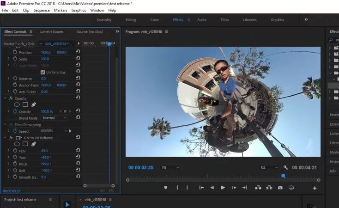
Task: Select the Opacity pen mask tool
Action: coord(34,105)
